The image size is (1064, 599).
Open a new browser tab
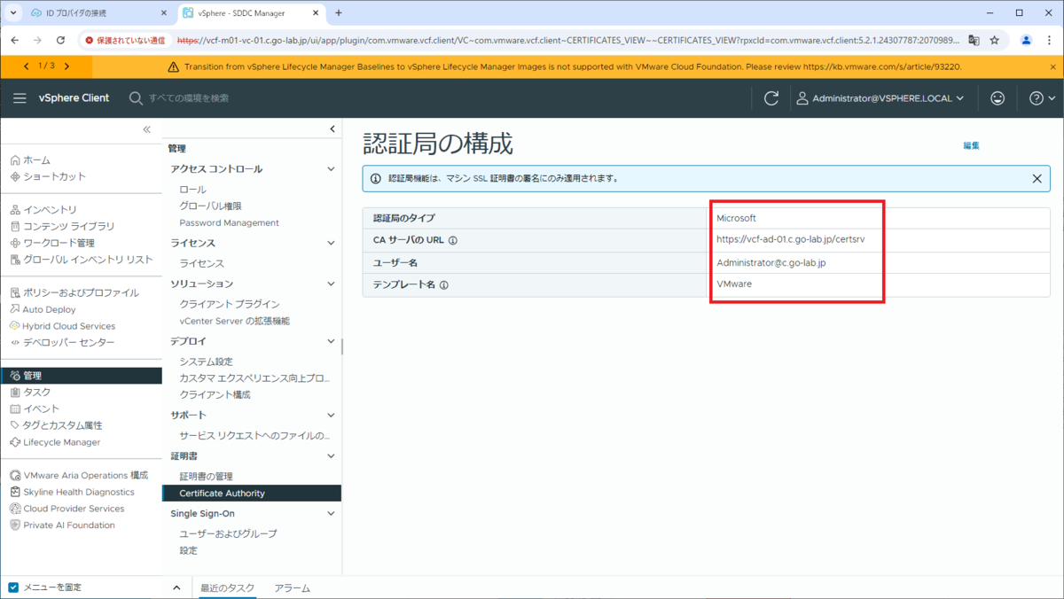[339, 13]
